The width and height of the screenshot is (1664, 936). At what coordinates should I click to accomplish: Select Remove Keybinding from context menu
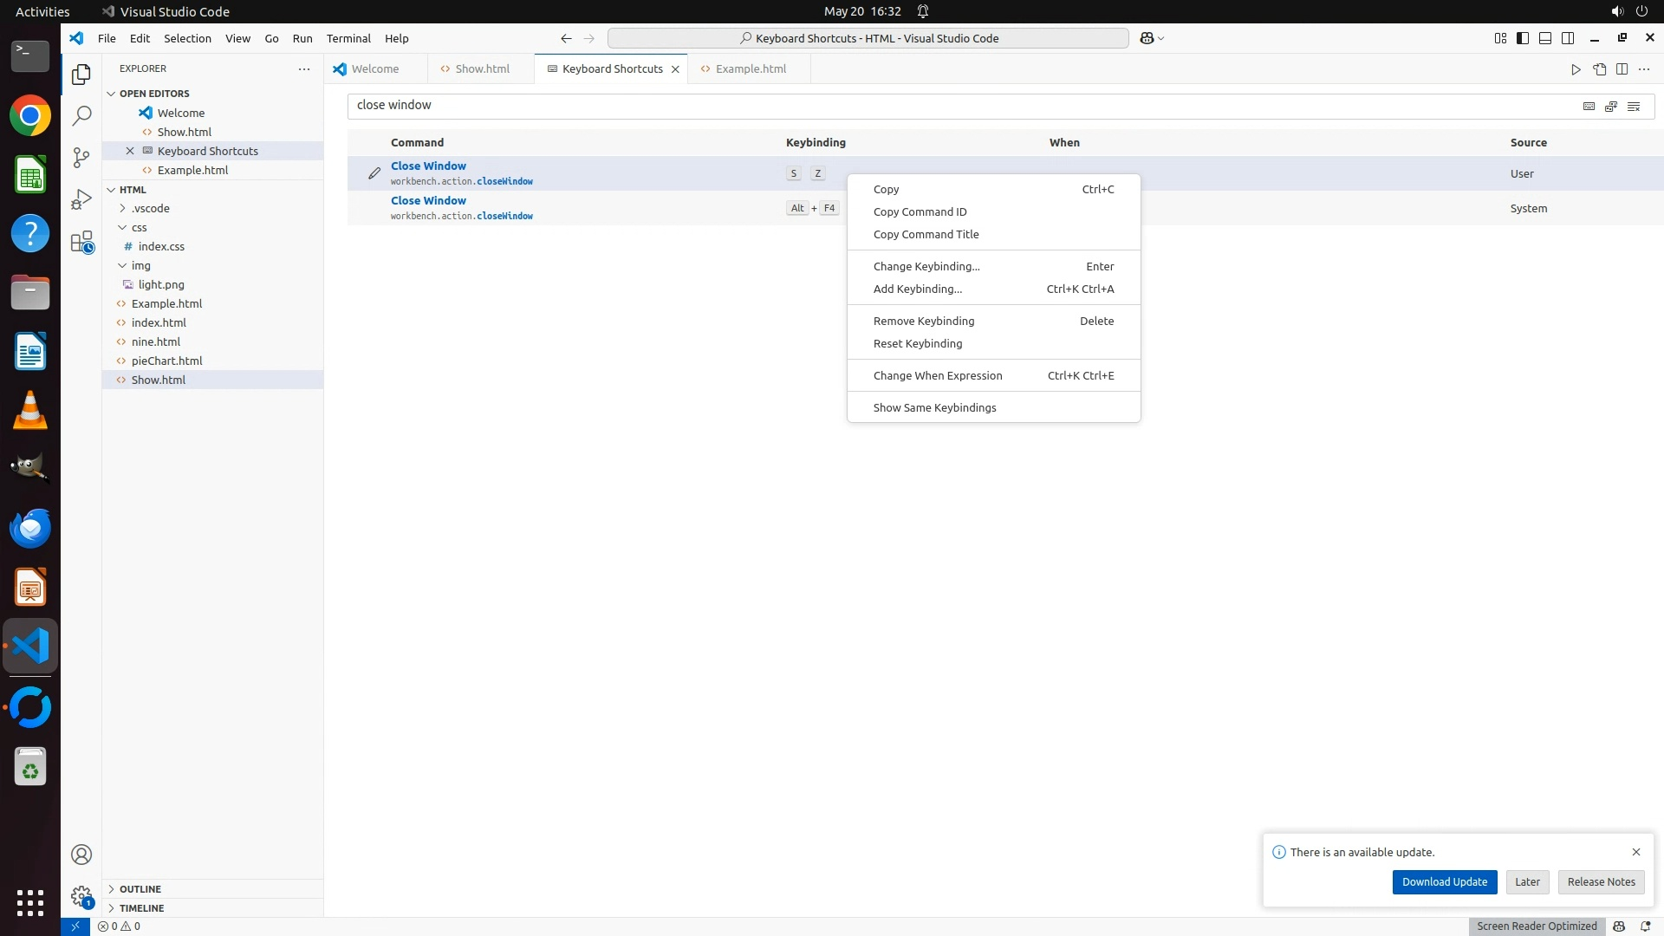click(924, 321)
